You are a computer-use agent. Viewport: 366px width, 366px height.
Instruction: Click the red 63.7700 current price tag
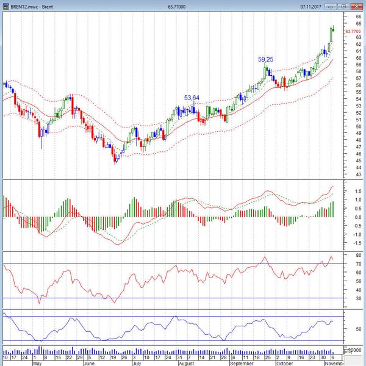tap(354, 30)
